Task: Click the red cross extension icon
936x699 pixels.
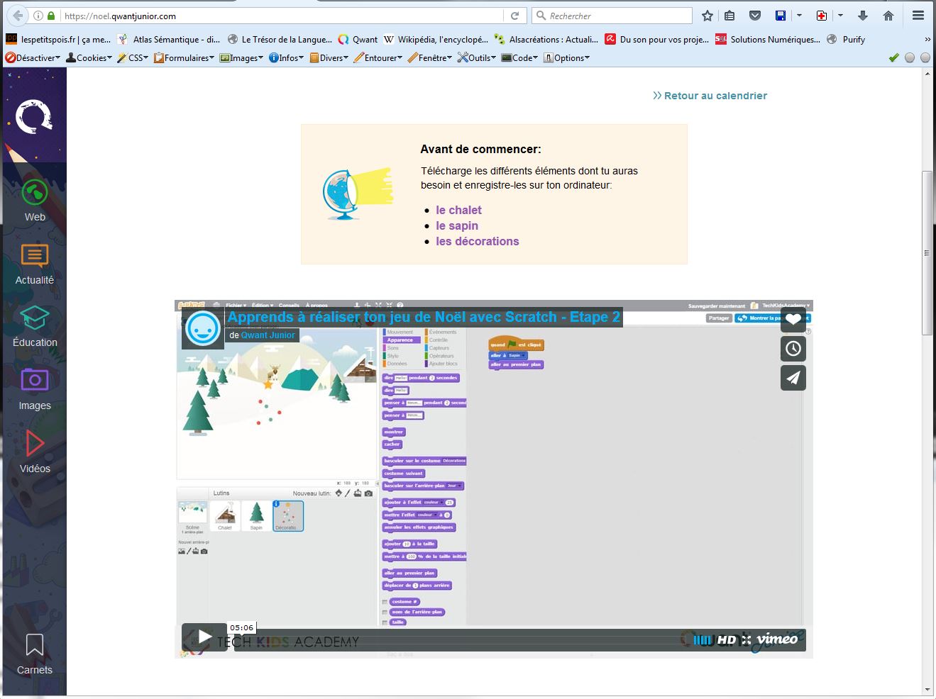Action: (822, 16)
